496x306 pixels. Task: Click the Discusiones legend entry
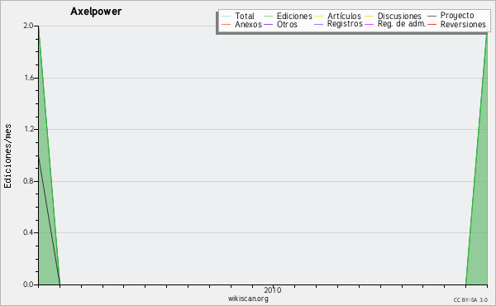(393, 16)
